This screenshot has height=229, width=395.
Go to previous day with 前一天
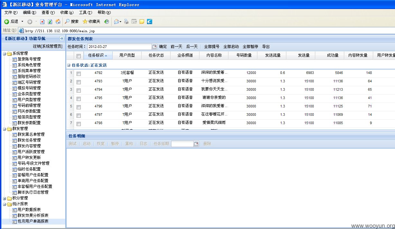point(177,47)
